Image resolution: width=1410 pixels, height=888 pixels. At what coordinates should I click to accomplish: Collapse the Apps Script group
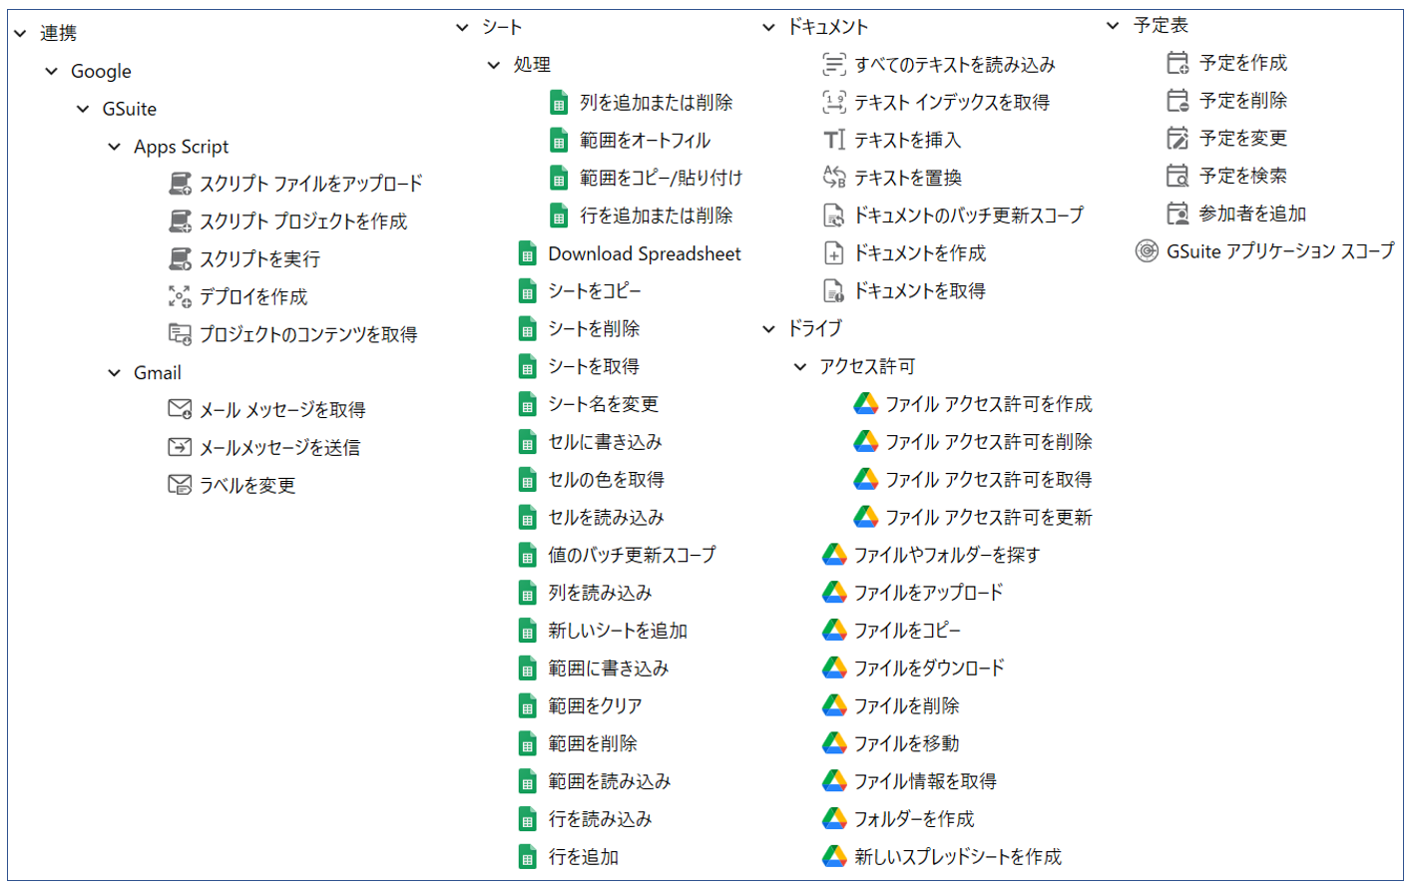(115, 147)
